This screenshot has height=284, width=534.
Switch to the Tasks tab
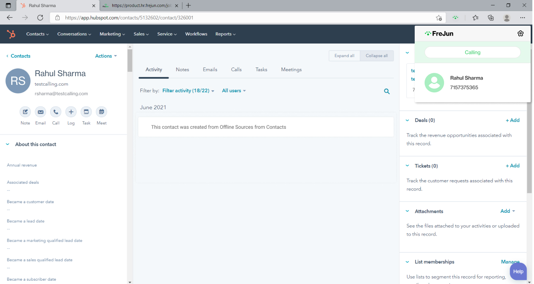pos(261,70)
